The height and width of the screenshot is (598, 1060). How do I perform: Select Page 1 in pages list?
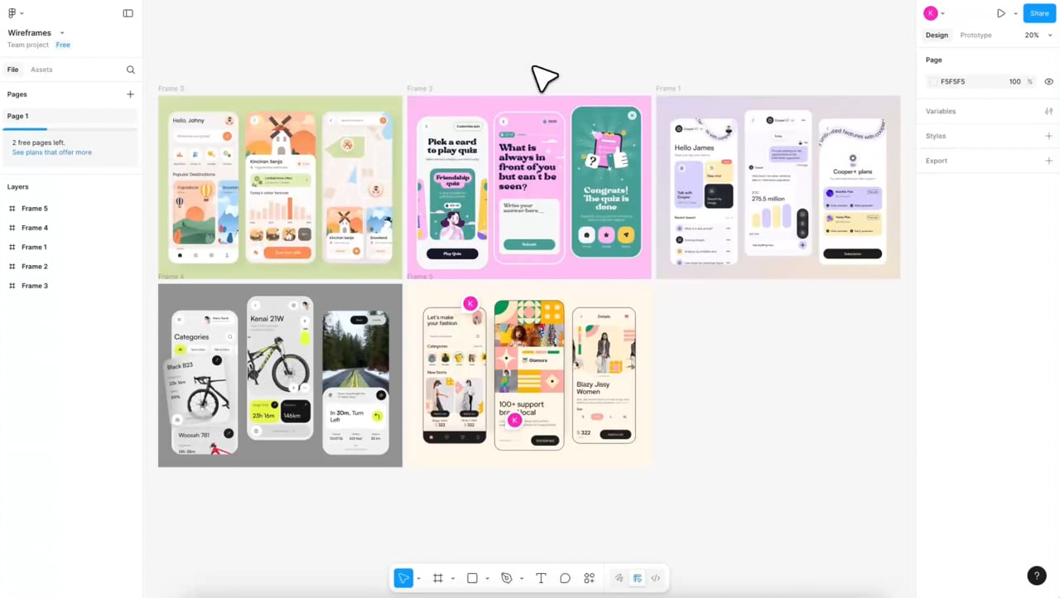click(70, 116)
